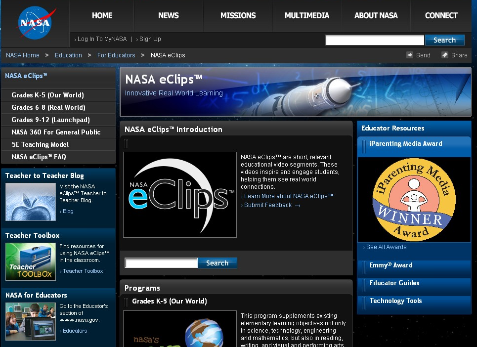This screenshot has height=347, width=477.
Task: Click the Send link text
Action: 423,55
